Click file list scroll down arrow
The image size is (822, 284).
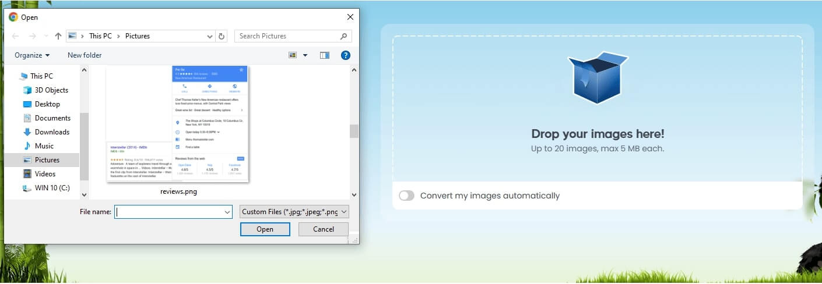tap(354, 194)
